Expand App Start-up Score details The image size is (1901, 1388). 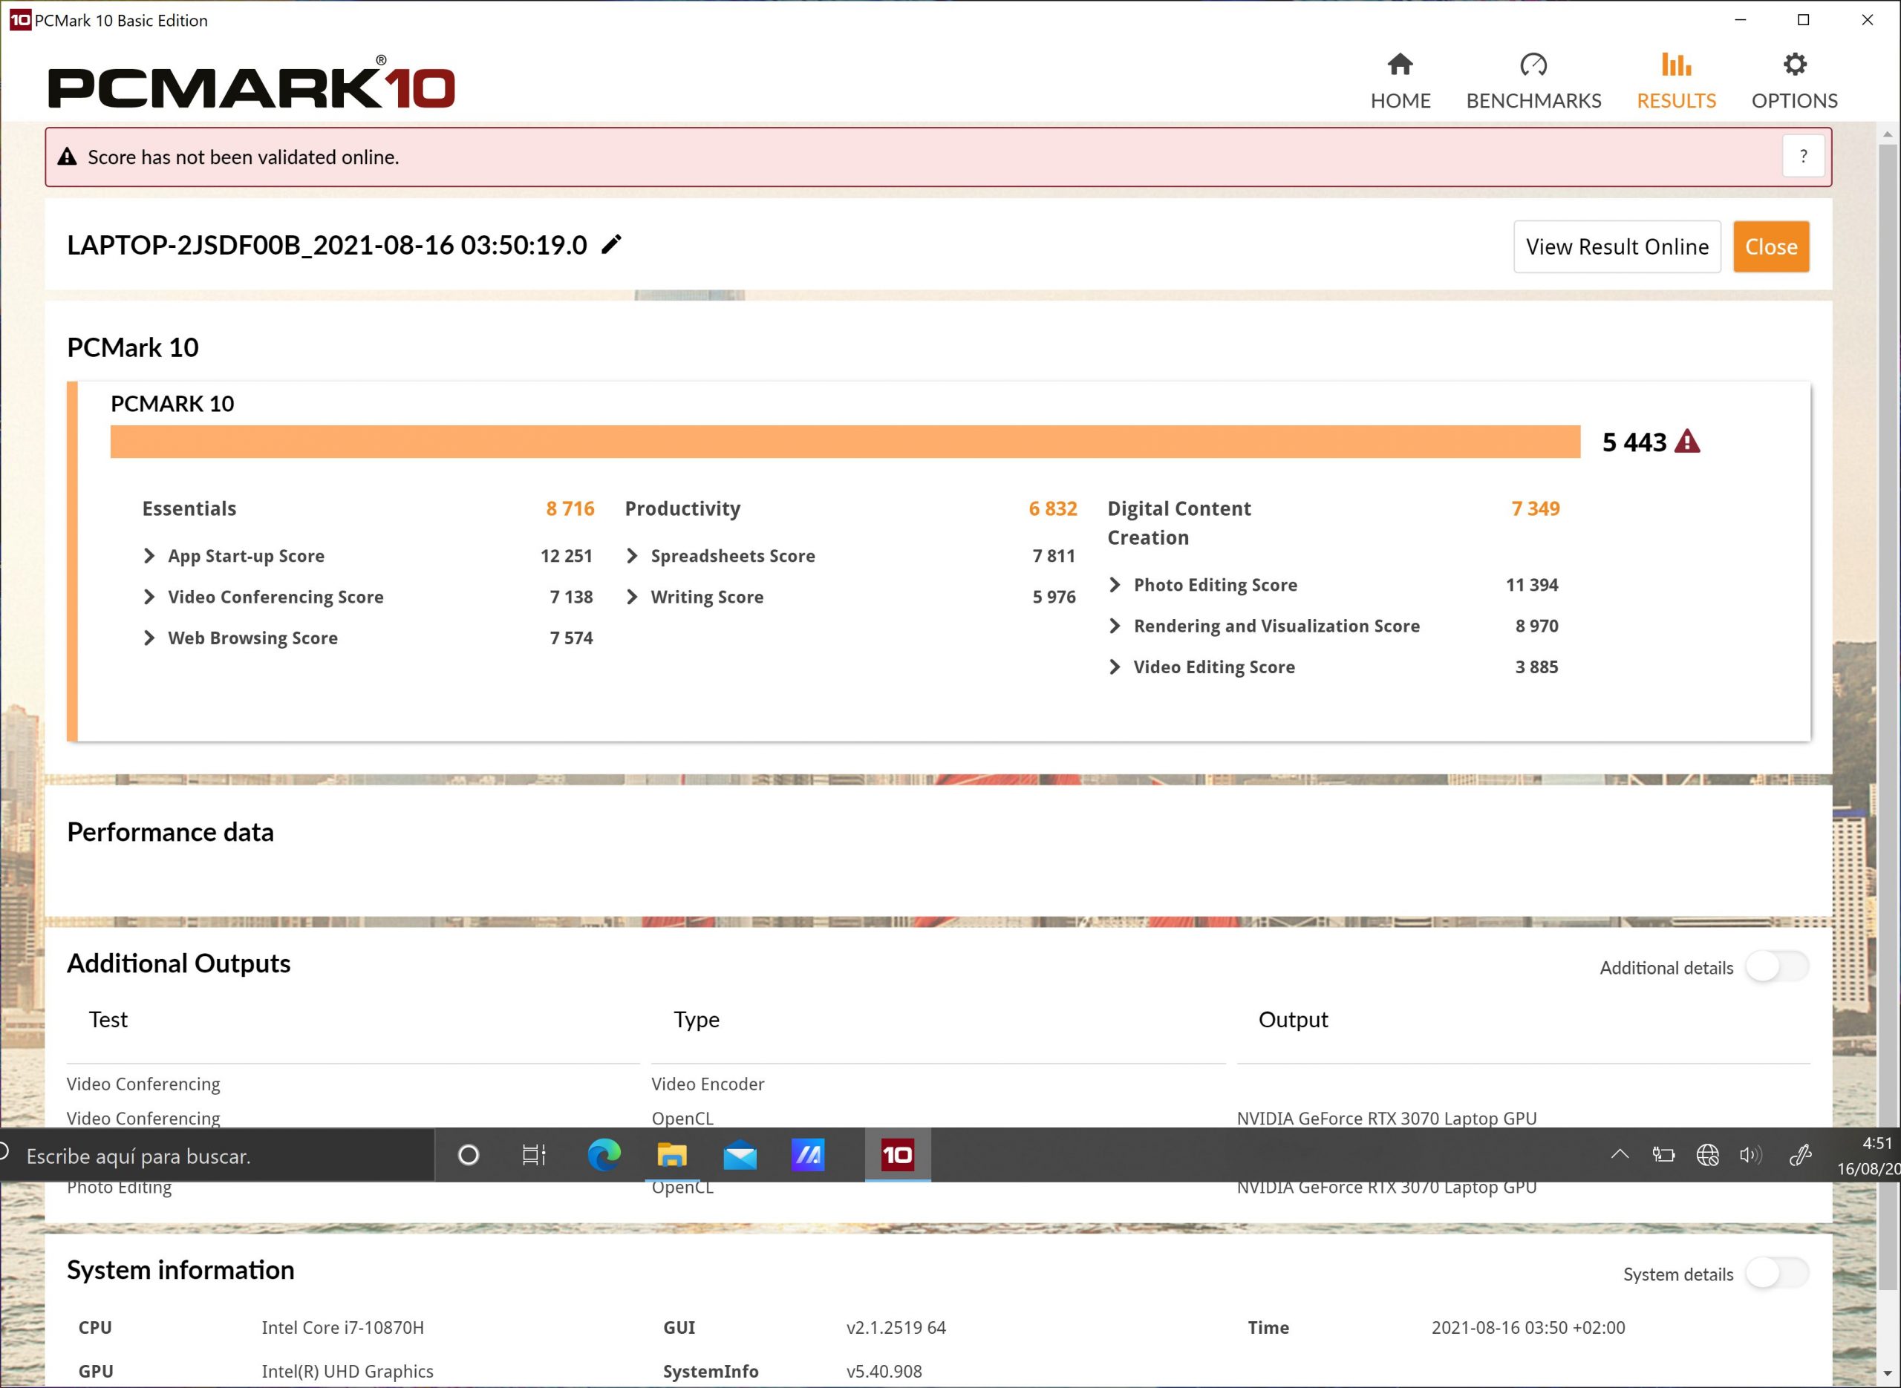pos(149,555)
